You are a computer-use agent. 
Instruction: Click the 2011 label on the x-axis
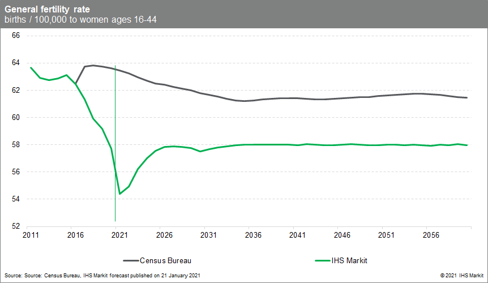pos(30,234)
